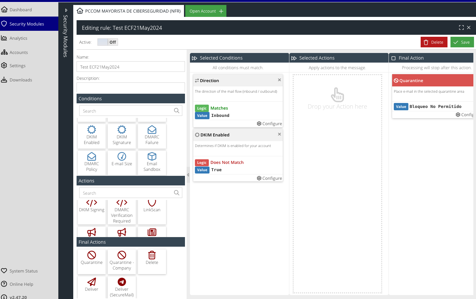Remove the Direction condition card
Viewport: 476px width, 299px height.
pos(279,80)
